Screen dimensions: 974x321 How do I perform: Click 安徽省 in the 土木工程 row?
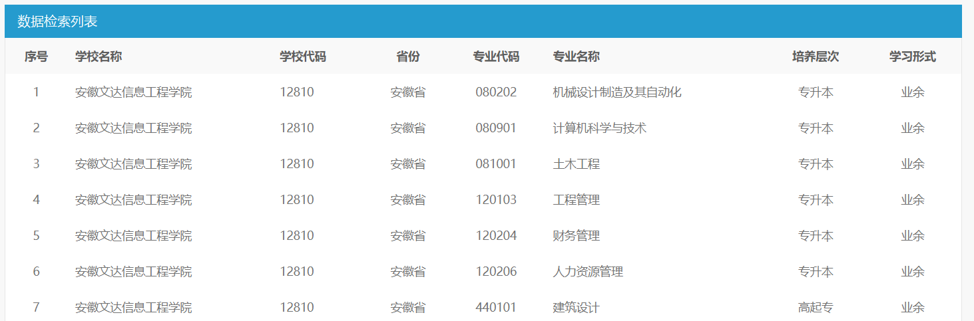[x=408, y=164]
